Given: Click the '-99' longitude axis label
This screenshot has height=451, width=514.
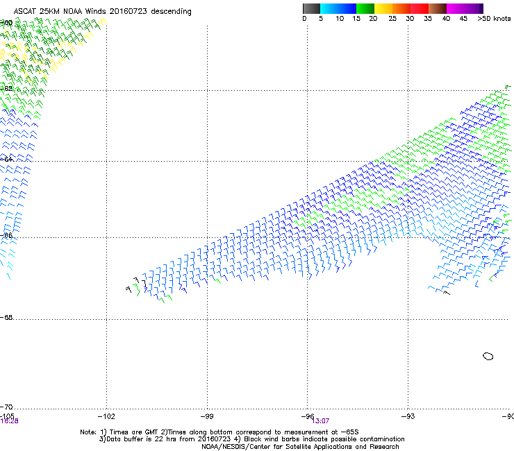Looking at the screenshot, I should click(207, 416).
